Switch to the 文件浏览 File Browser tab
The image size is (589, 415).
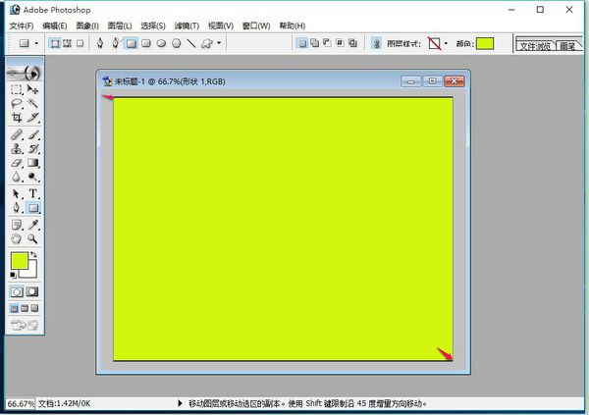pyautogui.click(x=535, y=45)
